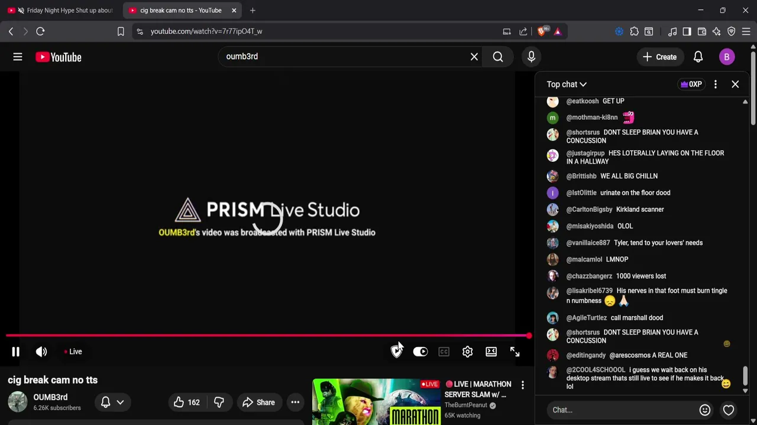
Task: Enter fullscreen mode
Action: point(515,352)
